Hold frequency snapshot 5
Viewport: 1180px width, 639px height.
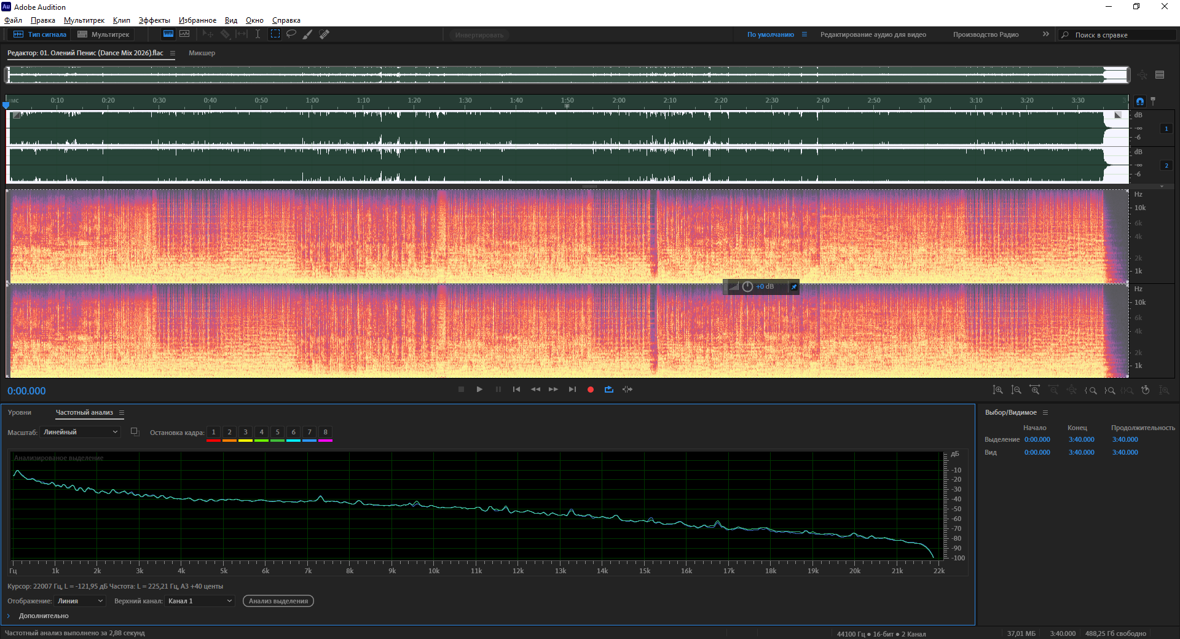click(278, 433)
